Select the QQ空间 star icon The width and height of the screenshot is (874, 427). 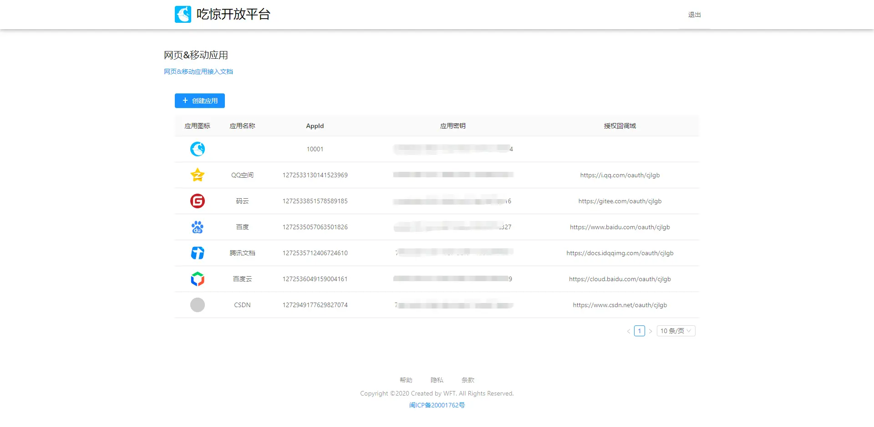tap(198, 175)
